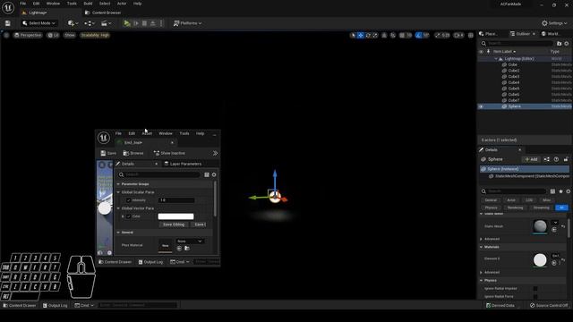Image resolution: width=573 pixels, height=322 pixels.
Task: Open the Select Mode dropdown
Action: tap(38, 23)
